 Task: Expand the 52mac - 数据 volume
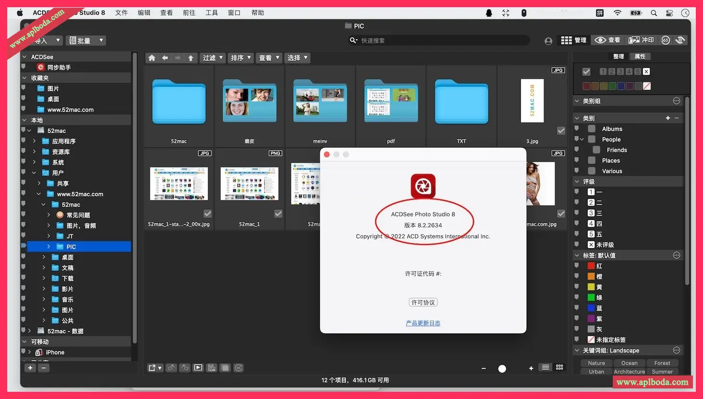coord(29,331)
